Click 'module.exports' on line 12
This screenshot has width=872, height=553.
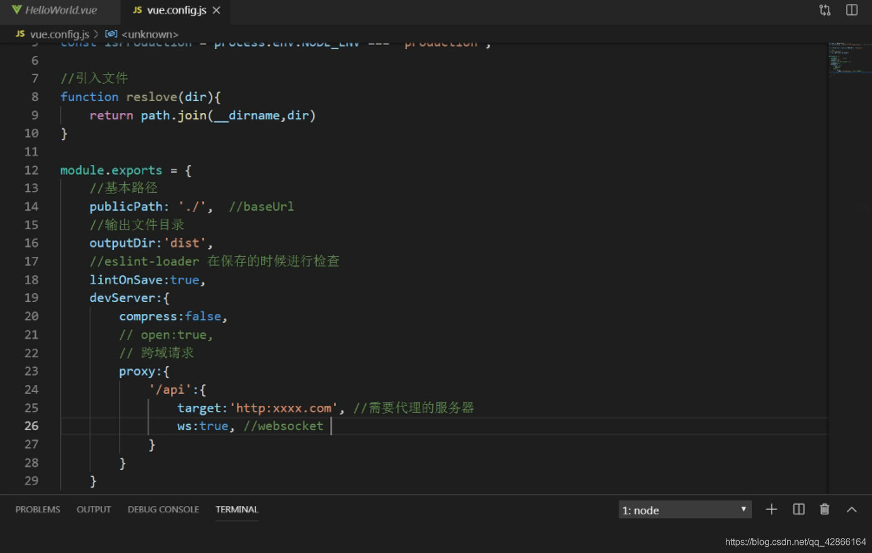point(111,170)
